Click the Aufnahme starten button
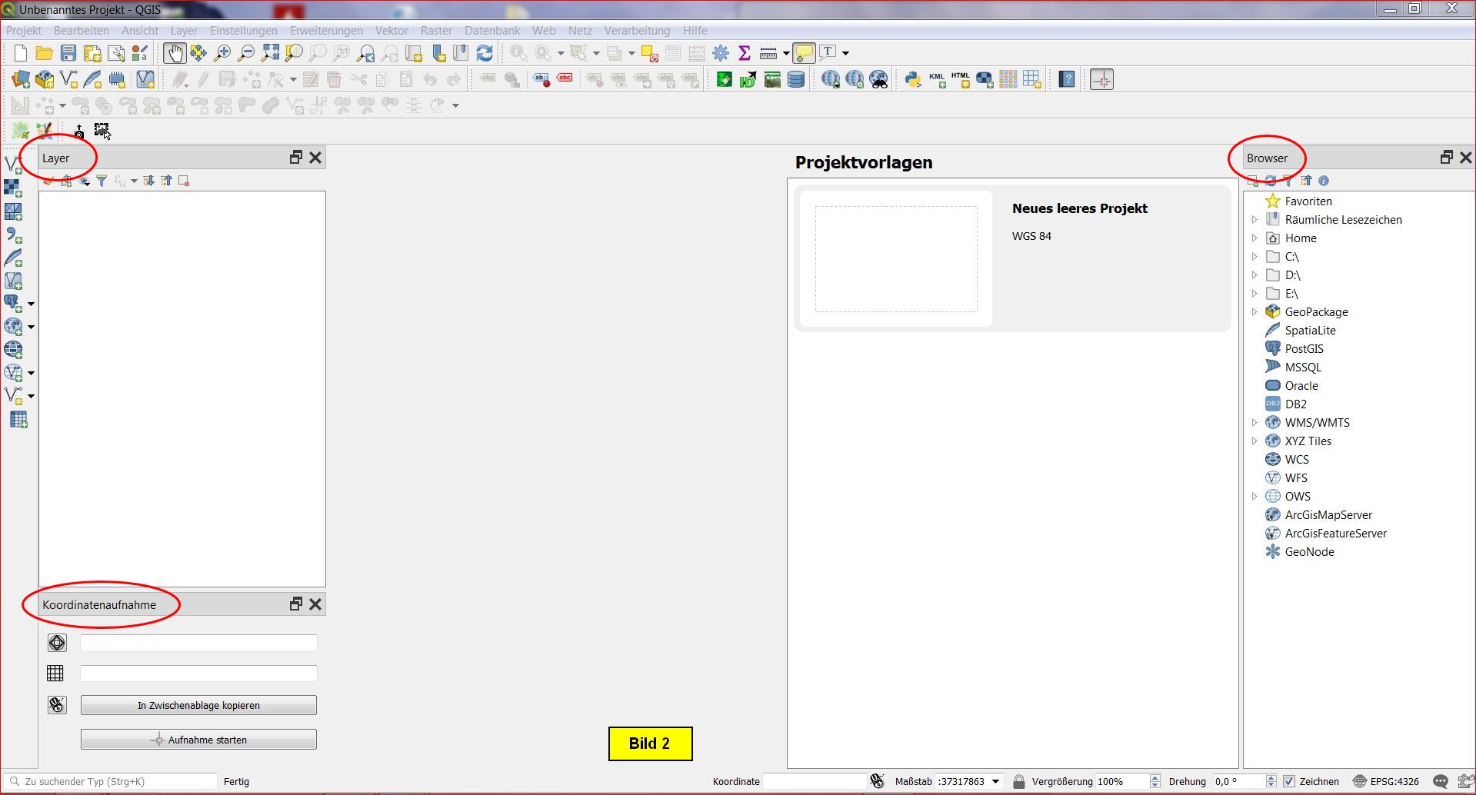Screen dimensions: 1476x795 tap(198, 740)
